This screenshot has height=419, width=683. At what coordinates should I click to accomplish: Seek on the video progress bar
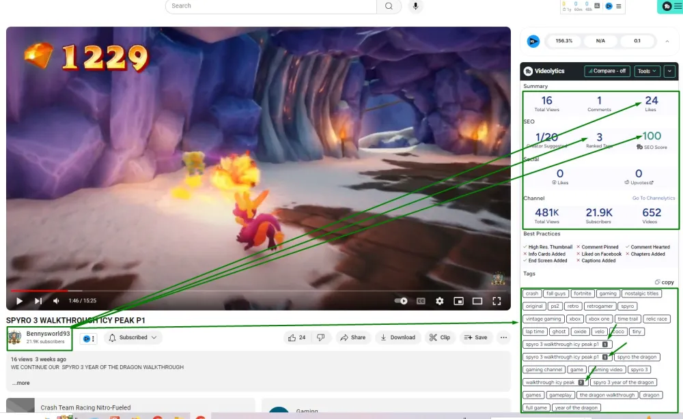point(258,290)
